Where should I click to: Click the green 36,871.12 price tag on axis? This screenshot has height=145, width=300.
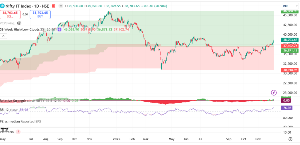tap(289, 51)
